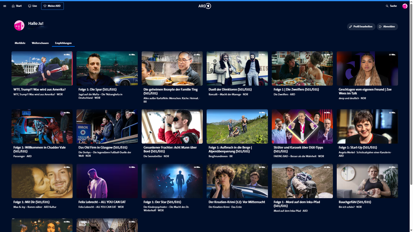Open Die Zweiflers thumbnail
Screen dimensions: 413x232
point(302,68)
